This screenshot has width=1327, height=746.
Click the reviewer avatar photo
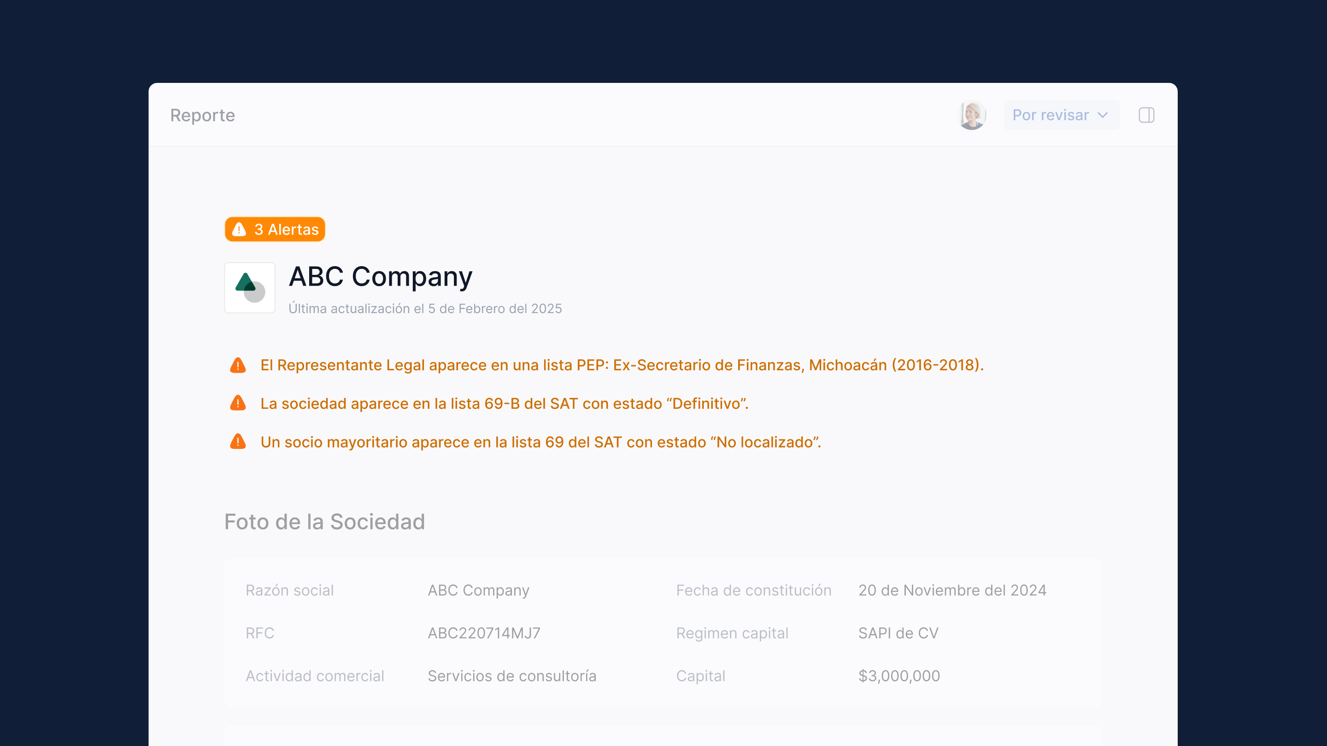972,115
